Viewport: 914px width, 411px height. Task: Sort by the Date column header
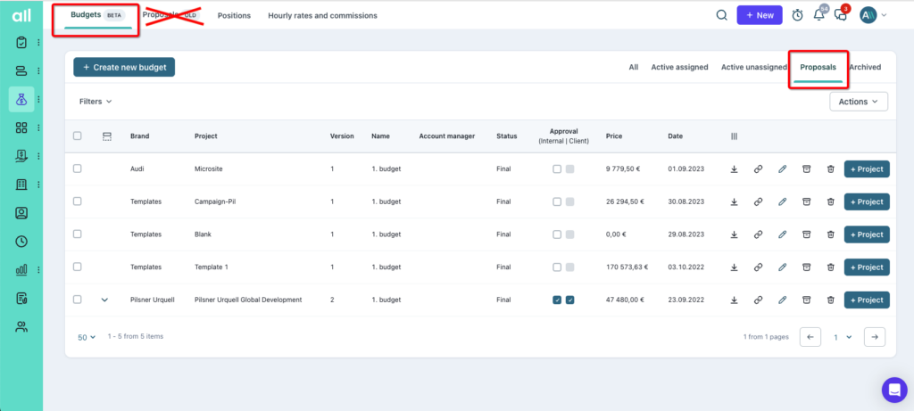coord(676,136)
